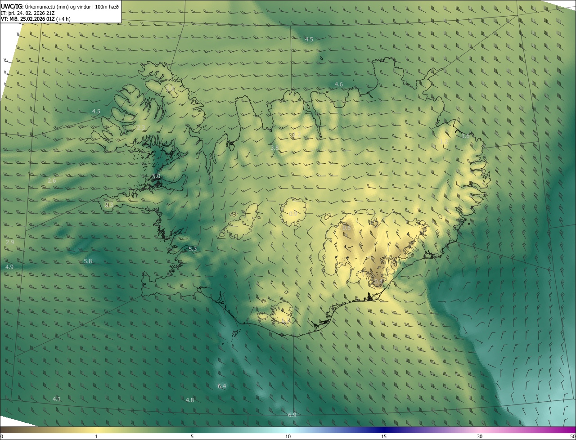Screen dimensions: 576x440
Task: Click the '0' tick at the color scale start
Action: click(x=2, y=436)
